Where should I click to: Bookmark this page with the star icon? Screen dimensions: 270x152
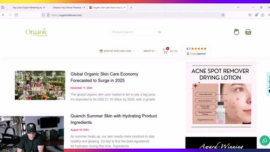pyautogui.click(x=223, y=15)
